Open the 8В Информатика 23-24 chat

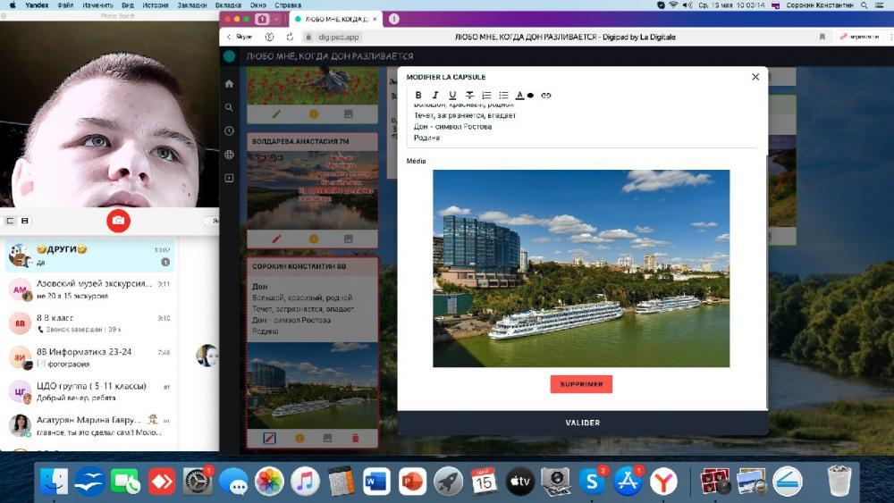pyautogui.click(x=89, y=357)
